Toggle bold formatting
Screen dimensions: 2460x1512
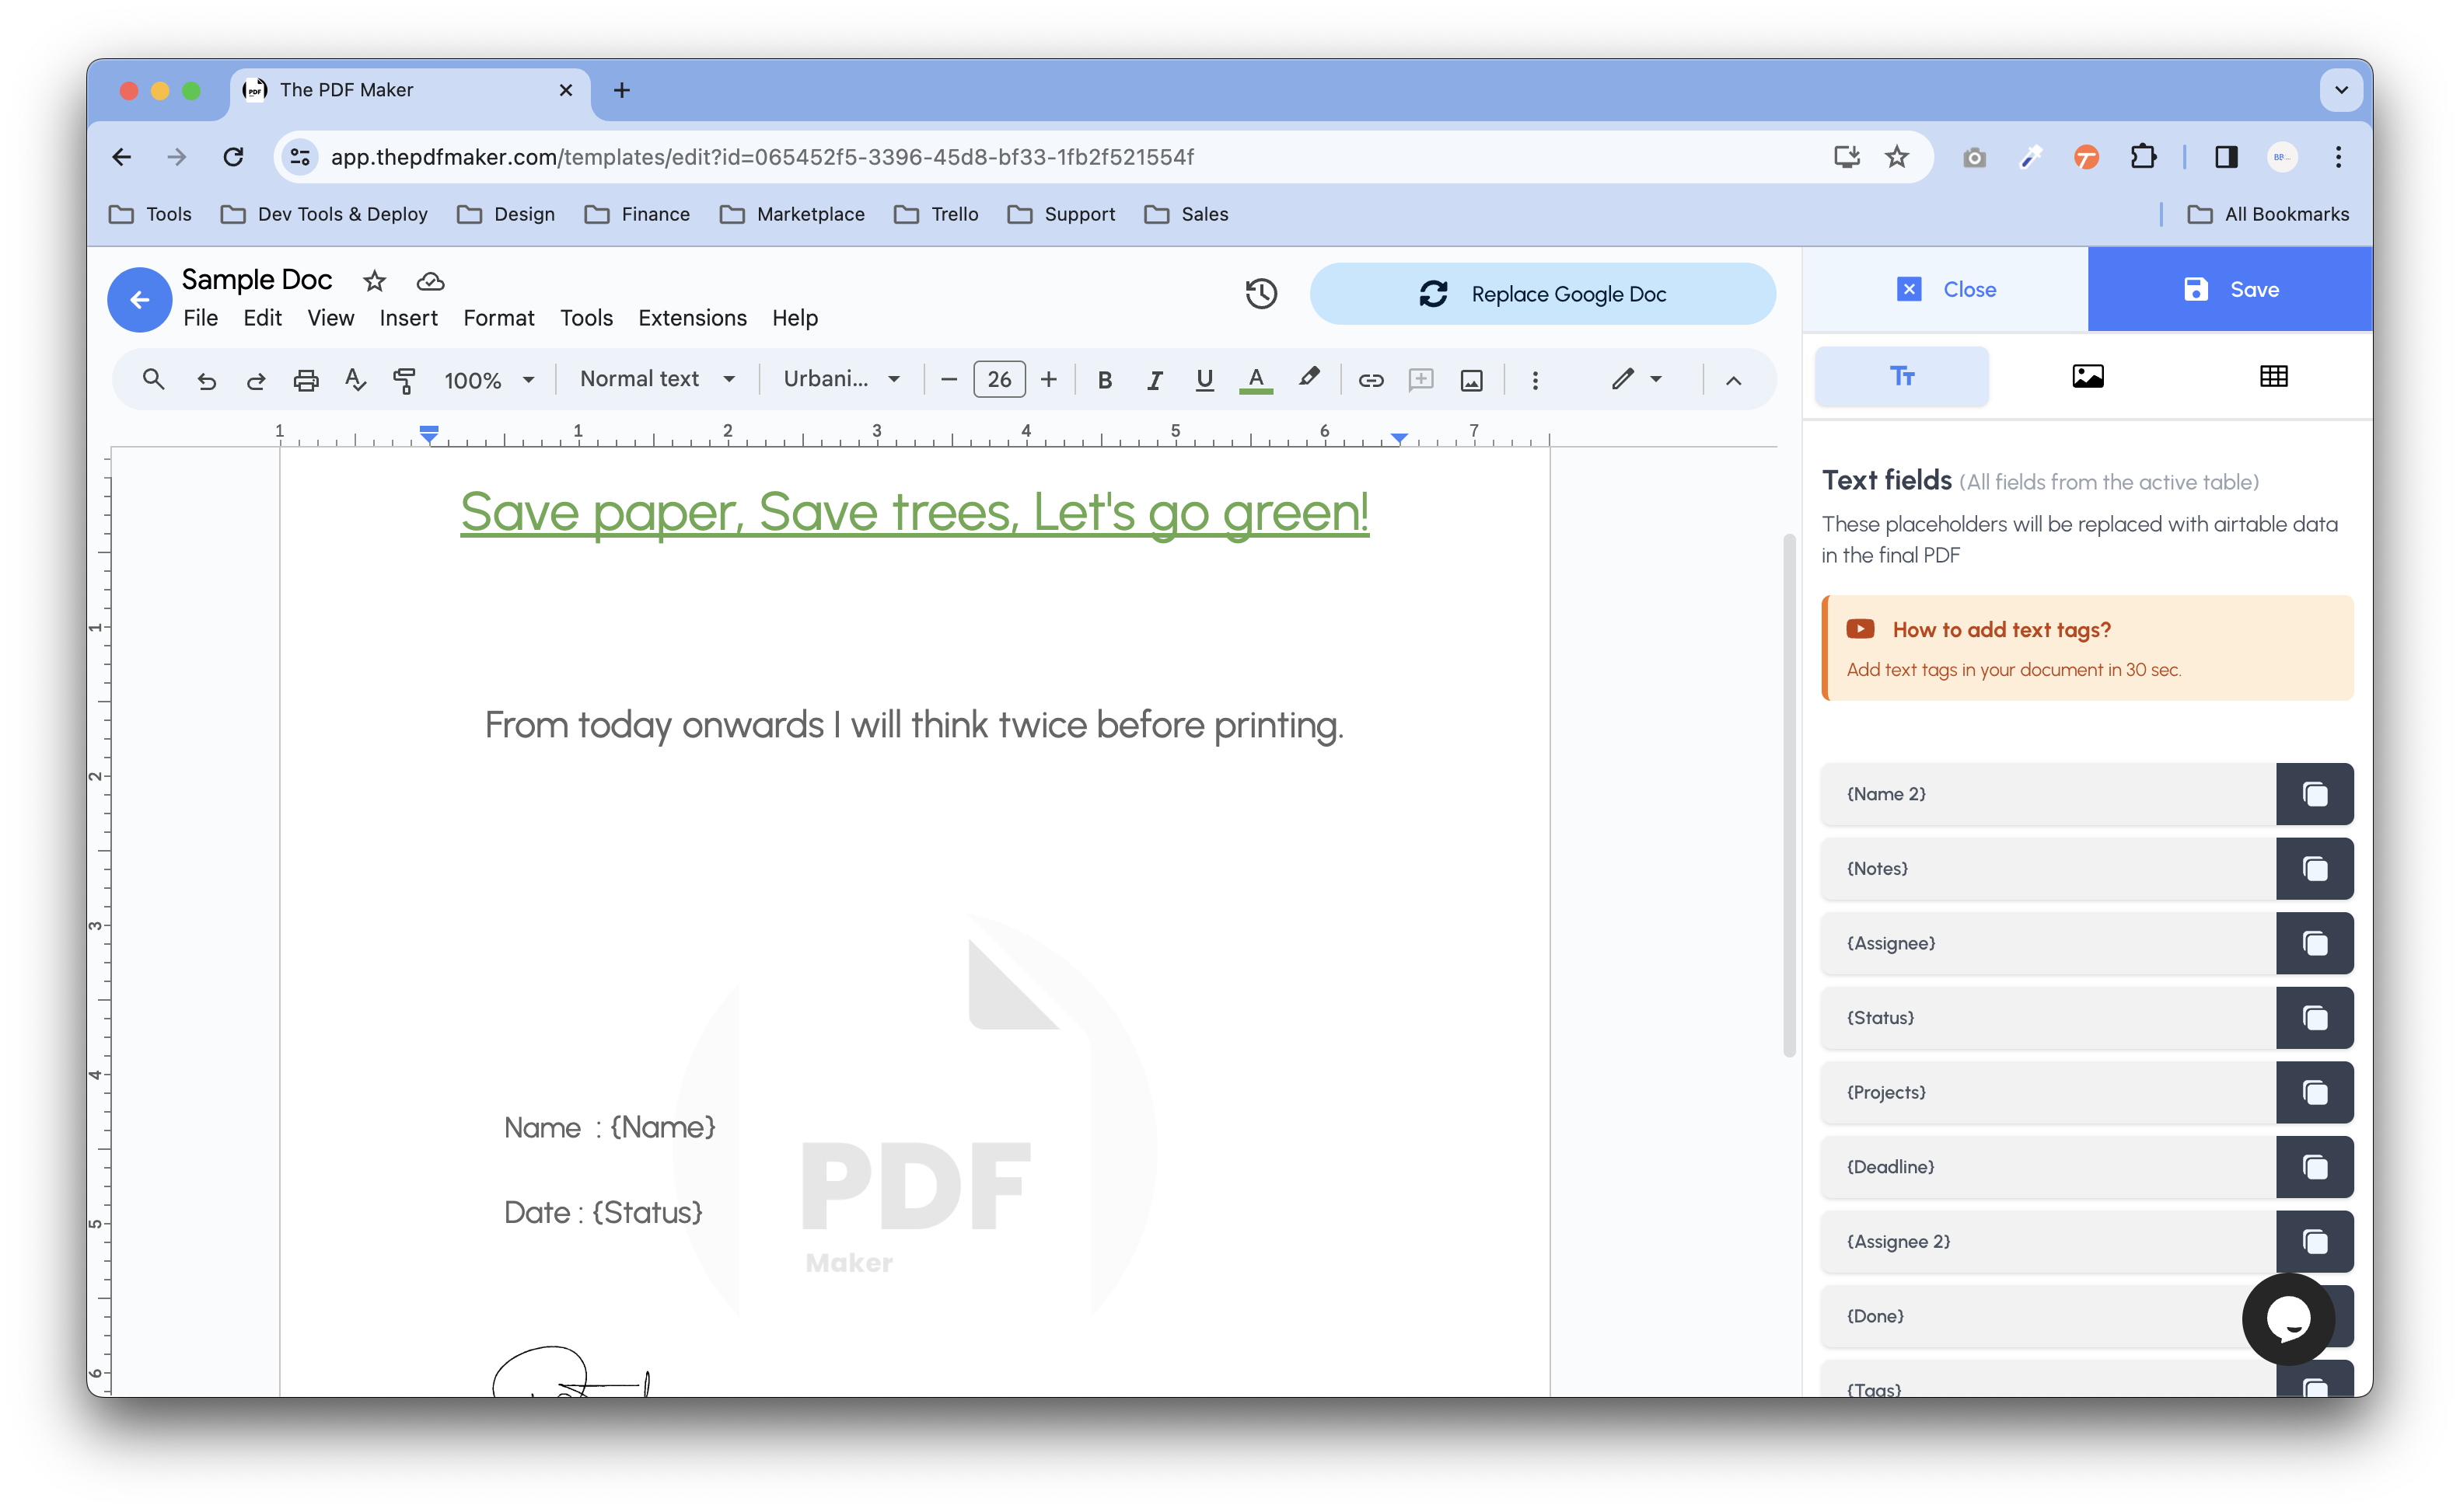point(1105,379)
